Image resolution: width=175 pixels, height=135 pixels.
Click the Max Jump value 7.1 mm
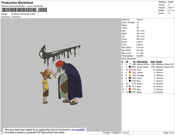click(x=140, y=53)
